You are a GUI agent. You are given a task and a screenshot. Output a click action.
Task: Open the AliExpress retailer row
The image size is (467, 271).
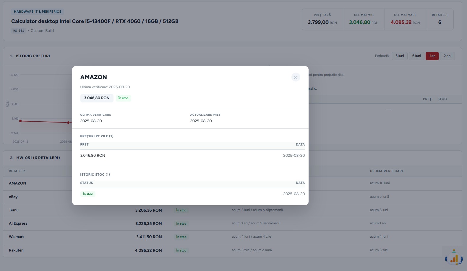pyautogui.click(x=232, y=223)
